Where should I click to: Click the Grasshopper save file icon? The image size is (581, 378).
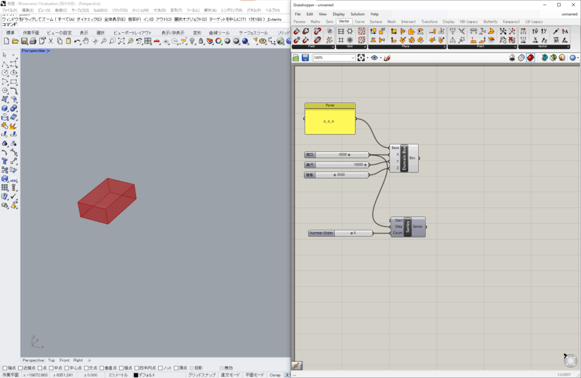pos(305,58)
